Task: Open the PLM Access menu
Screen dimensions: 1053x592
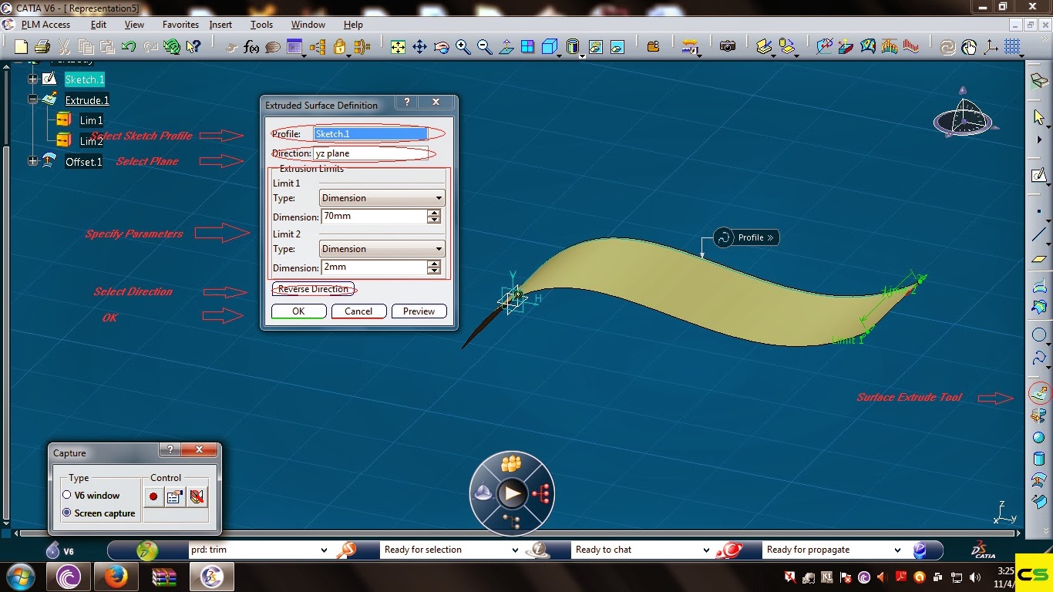Action: click(46, 25)
